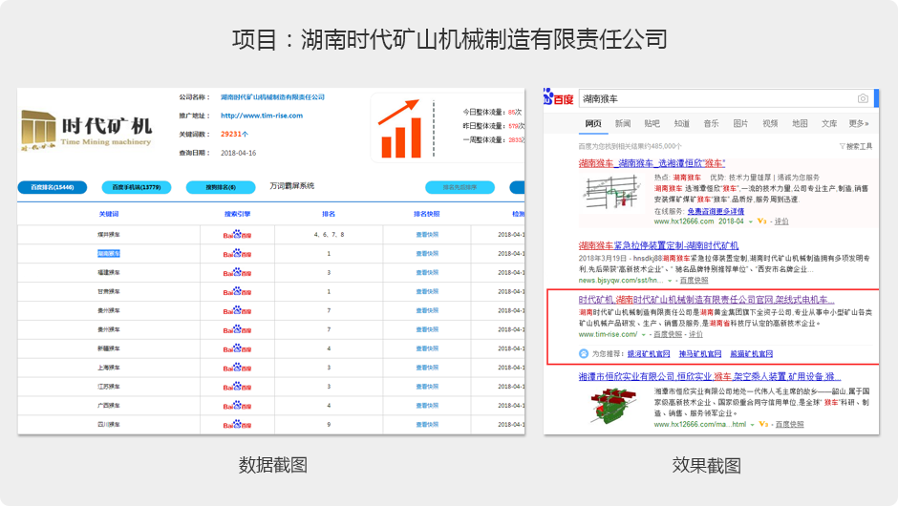Open result 湘潭市恒欣实业有限公司
This screenshot has width=898, height=506.
point(710,377)
